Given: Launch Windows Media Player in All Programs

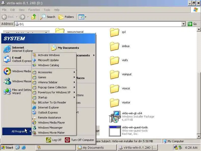Looking at the screenshot, I should tap(54, 123).
